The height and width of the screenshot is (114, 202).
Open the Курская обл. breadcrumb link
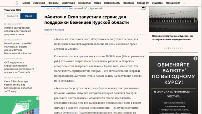click(97, 8)
